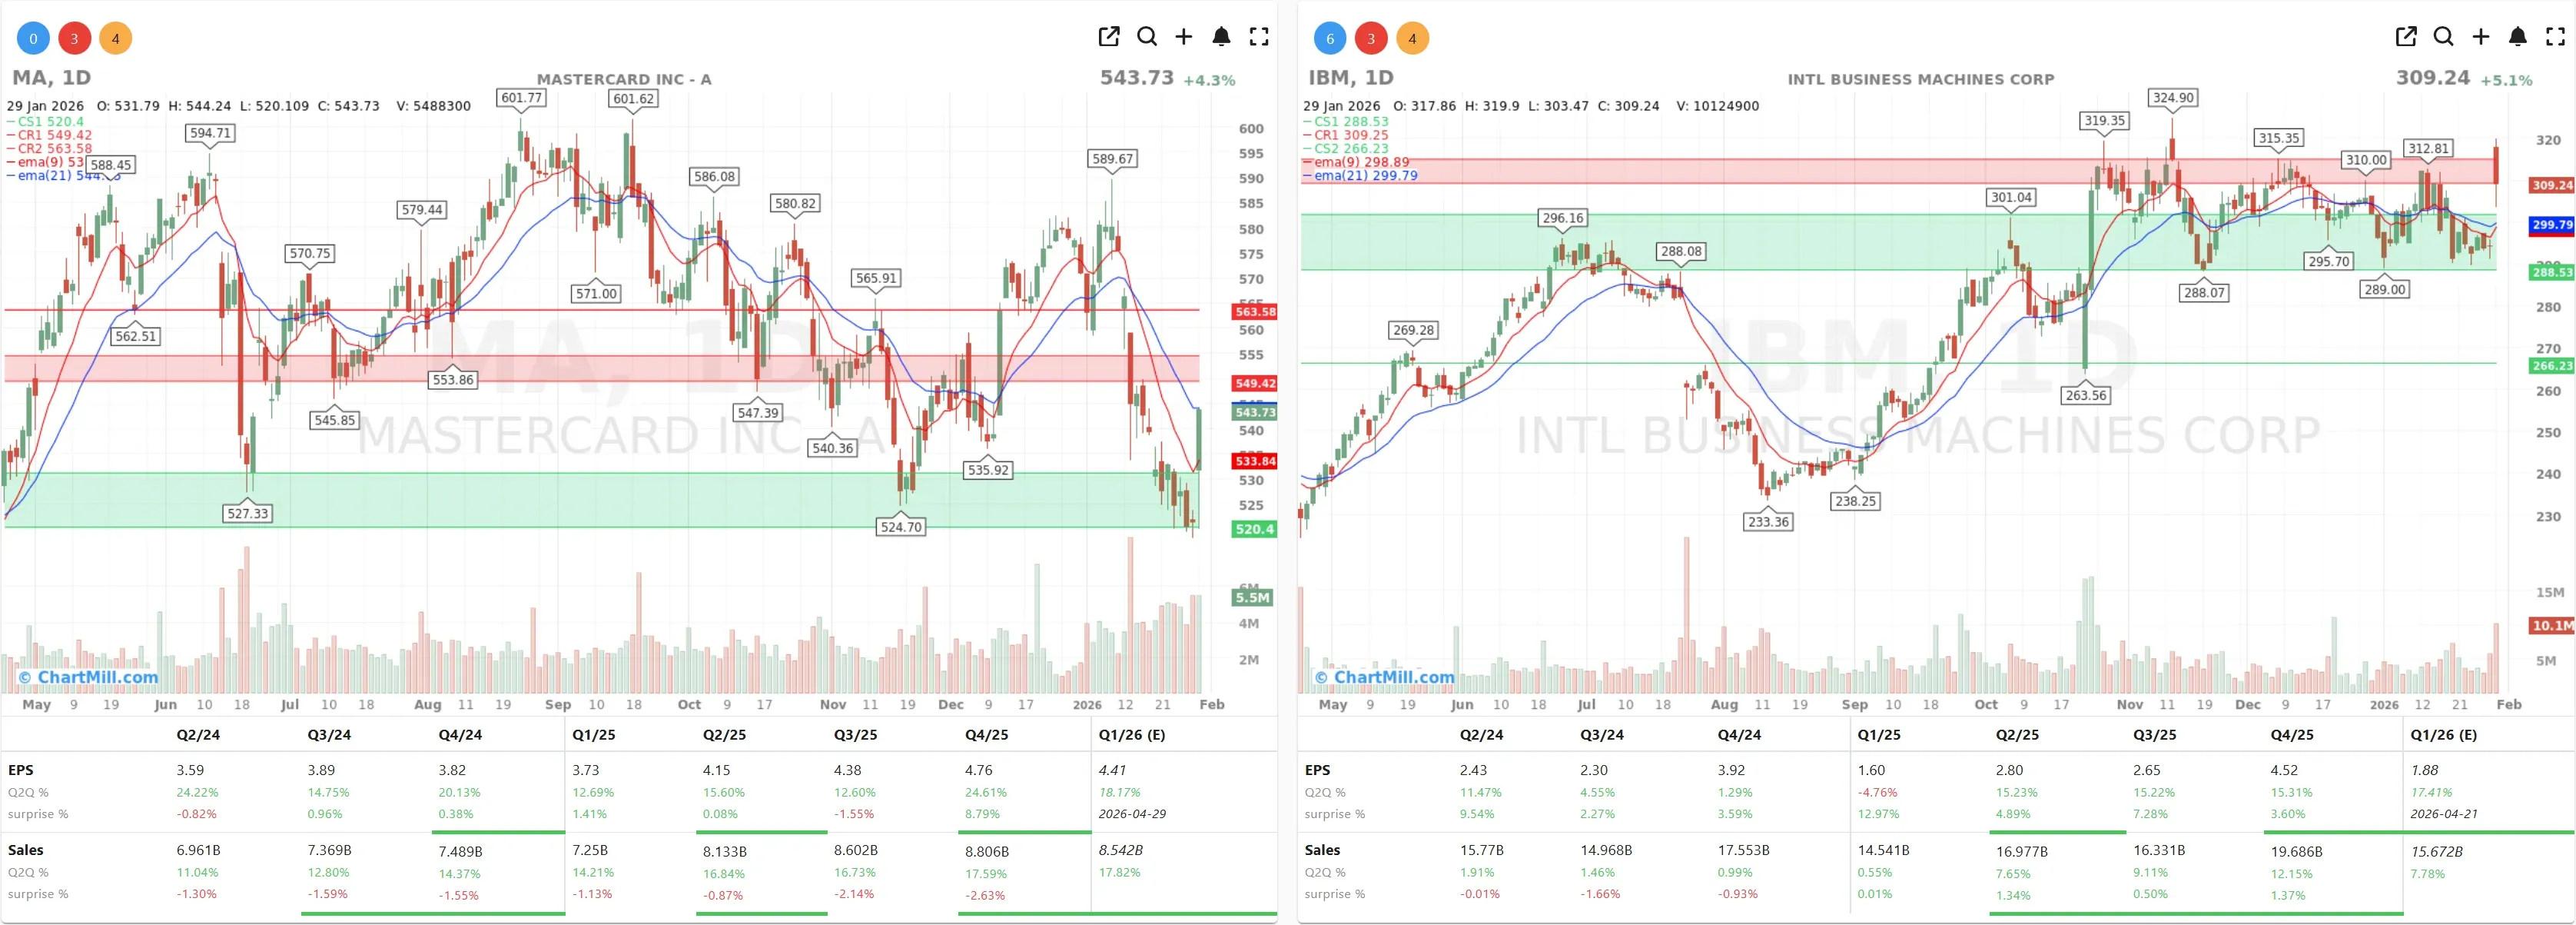Activate the search magnifier on MA chart
2576x925 pixels.
[1147, 37]
